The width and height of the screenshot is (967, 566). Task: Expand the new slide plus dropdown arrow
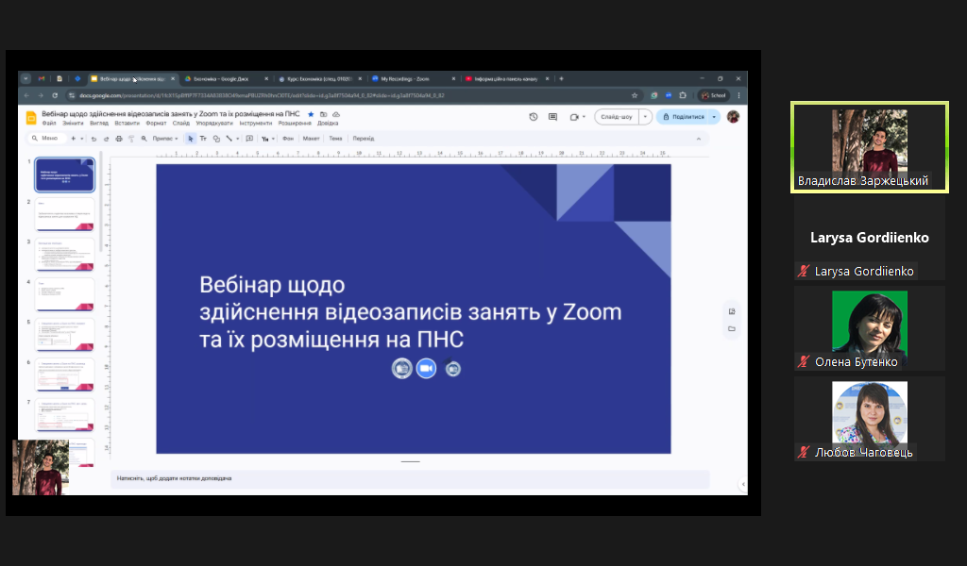tap(82, 139)
